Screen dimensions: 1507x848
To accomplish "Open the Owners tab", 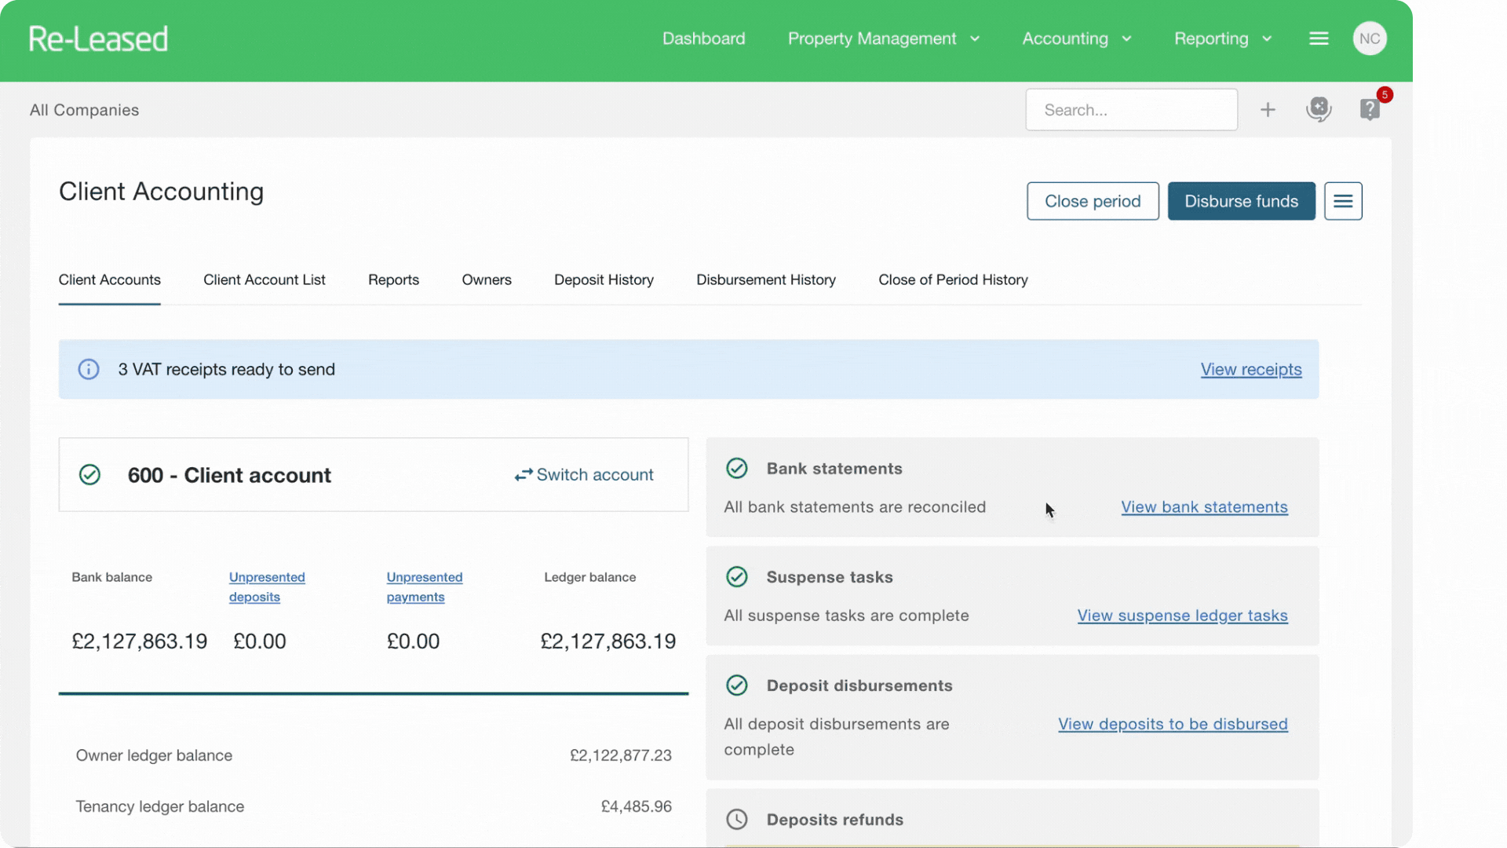I will (487, 280).
